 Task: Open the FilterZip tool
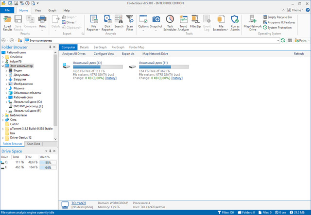pyautogui.click(x=195, y=20)
